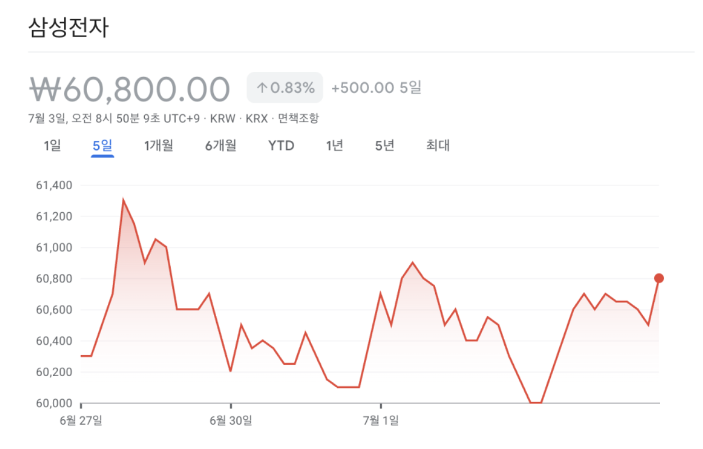
Task: Click the red endpoint dot on chart
Action: click(x=659, y=278)
